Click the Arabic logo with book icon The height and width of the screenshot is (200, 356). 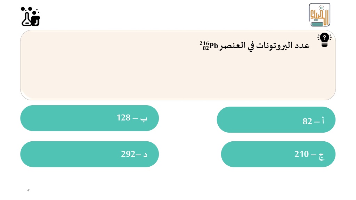pos(319,15)
